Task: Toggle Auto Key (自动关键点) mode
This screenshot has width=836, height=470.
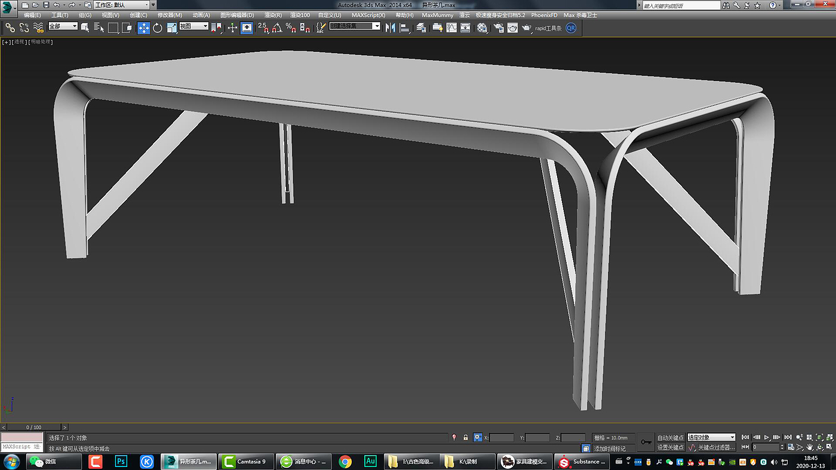Action: pos(671,438)
